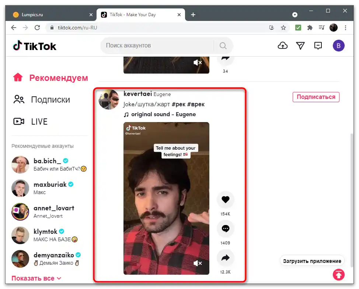This screenshot has width=359, height=289.
Task: Open the Chrome profile avatar
Action: [x=333, y=28]
